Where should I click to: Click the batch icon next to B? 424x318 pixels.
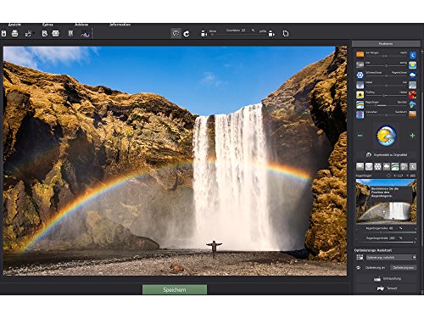[56, 33]
